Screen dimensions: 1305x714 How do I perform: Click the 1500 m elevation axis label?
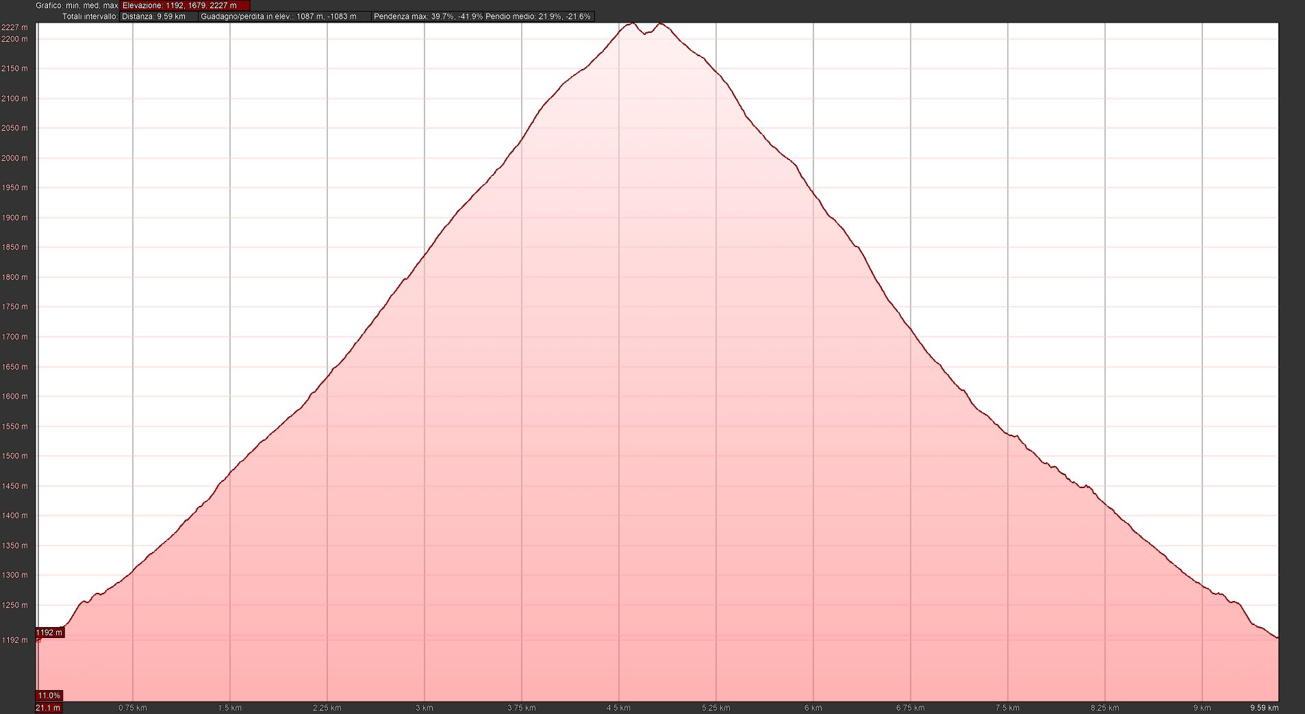tap(15, 456)
